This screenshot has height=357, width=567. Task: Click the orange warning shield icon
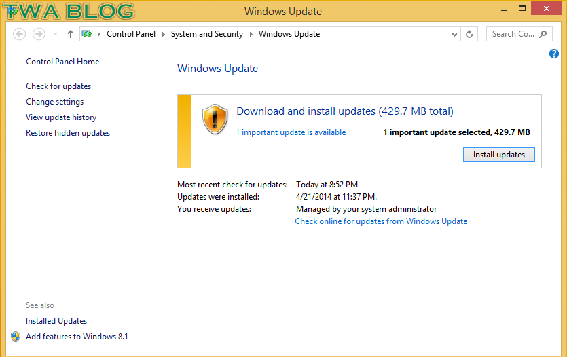[215, 119]
